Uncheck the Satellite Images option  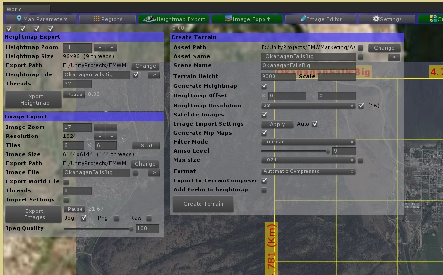point(265,115)
